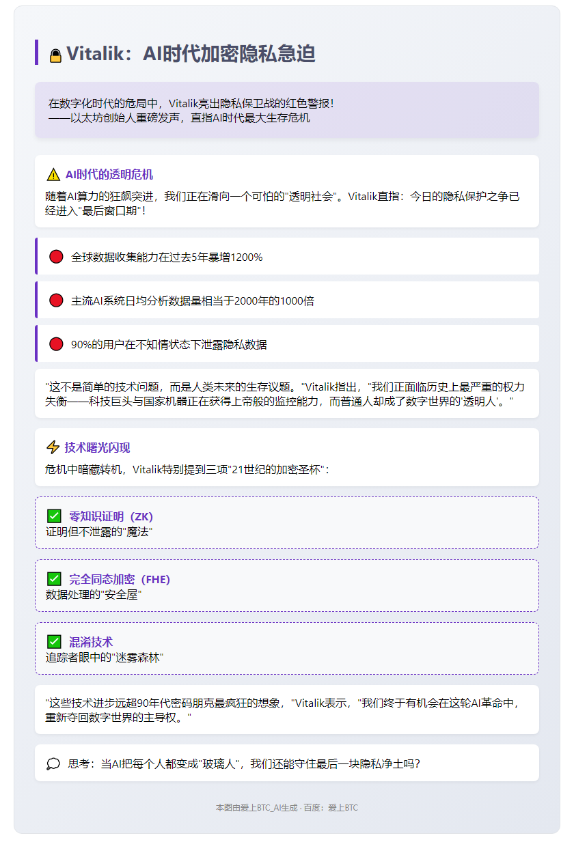The height and width of the screenshot is (855, 574).
Task: Click the text 数据处理的"安全屋"
Action: tap(93, 594)
